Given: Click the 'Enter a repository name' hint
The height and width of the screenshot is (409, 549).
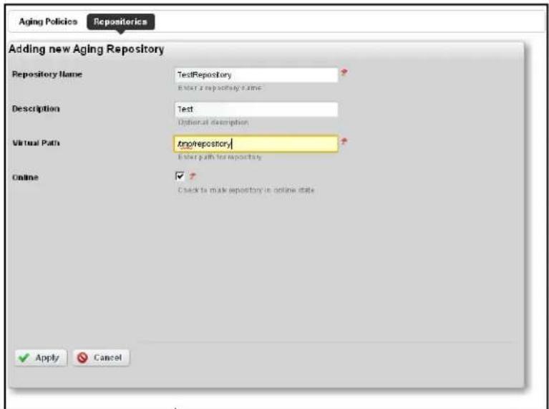Looking at the screenshot, I should [220, 88].
